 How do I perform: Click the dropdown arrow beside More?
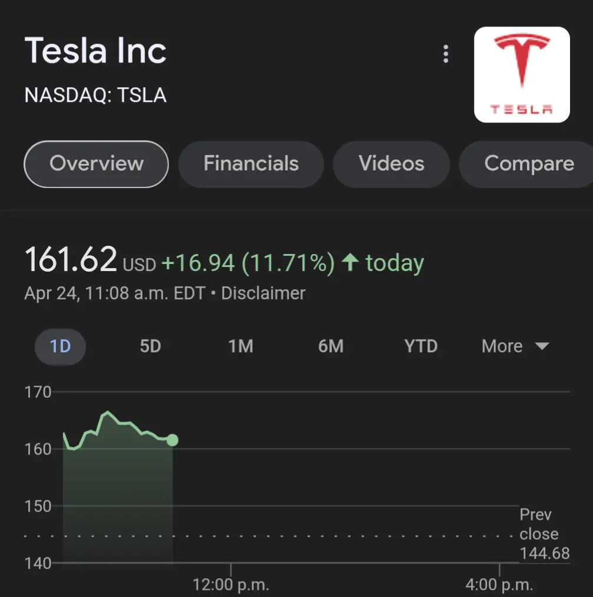pos(542,346)
